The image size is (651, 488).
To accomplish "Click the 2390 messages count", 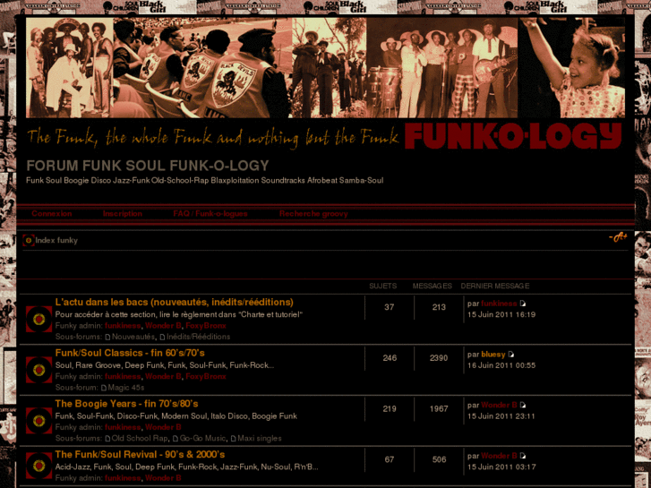I will [x=439, y=358].
